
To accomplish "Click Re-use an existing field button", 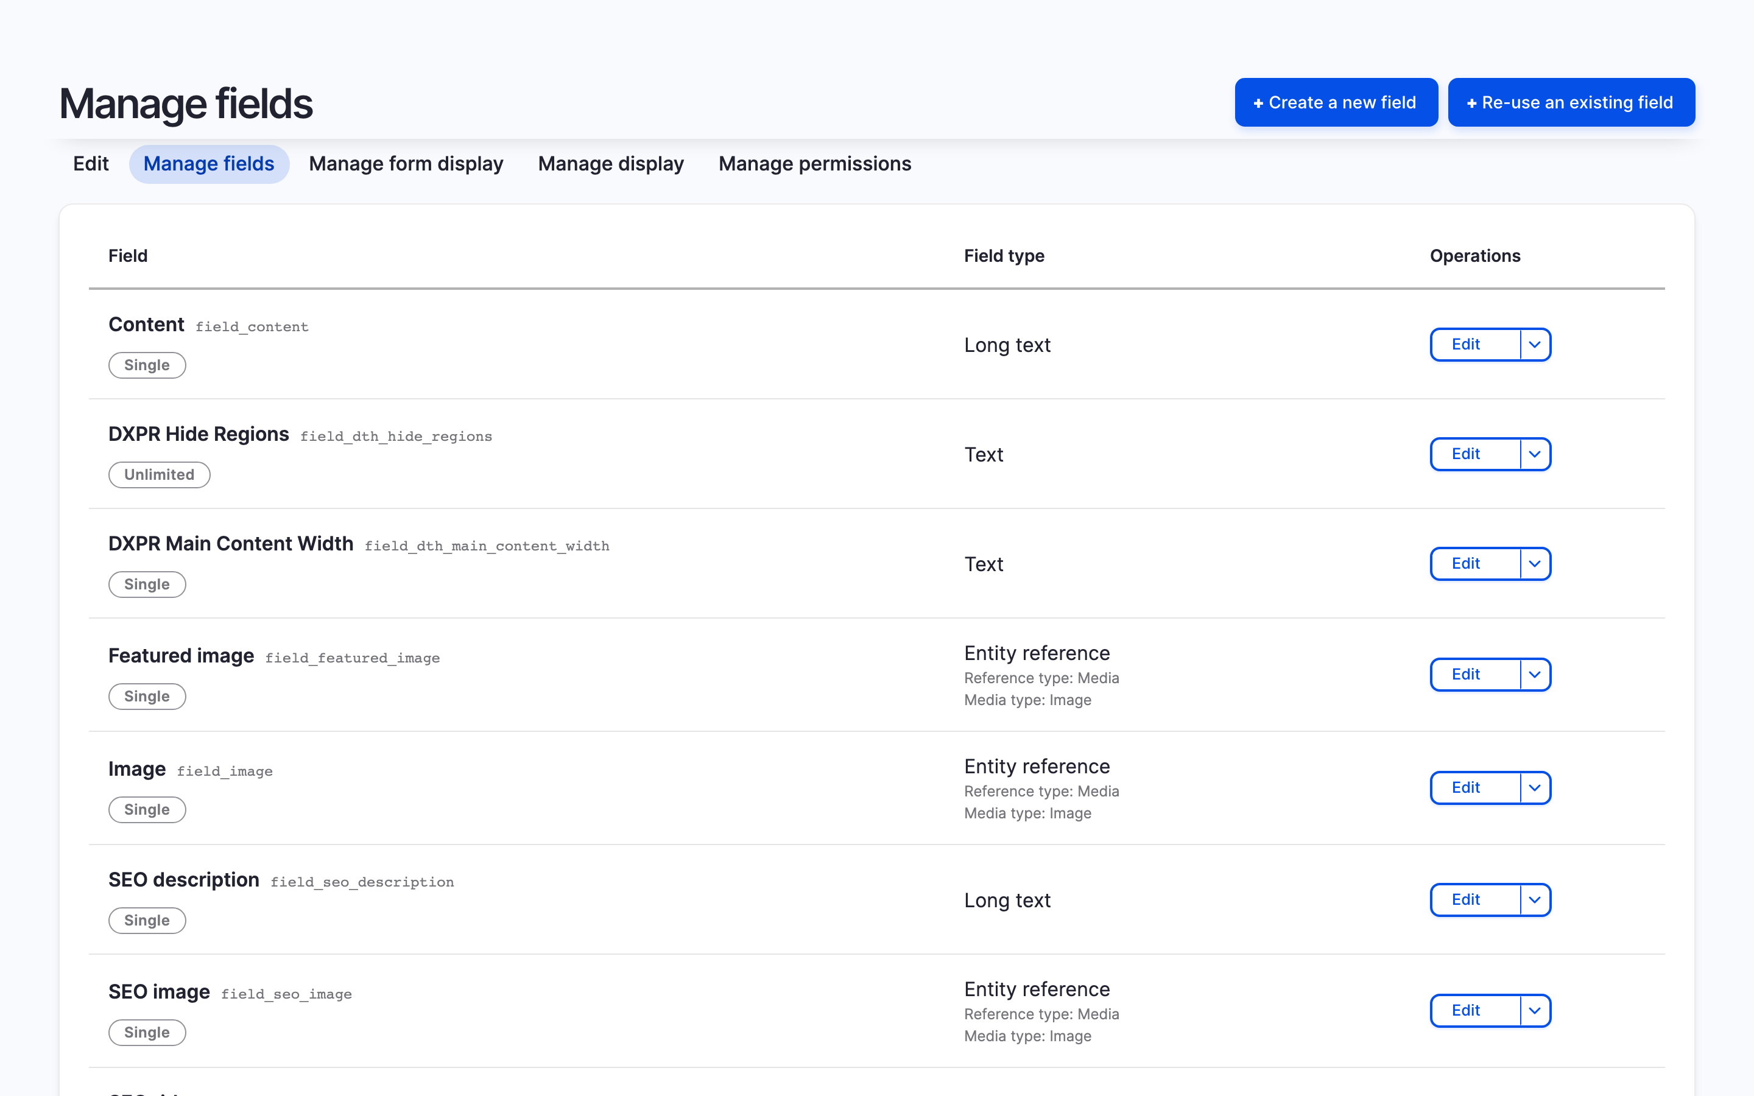I will pyautogui.click(x=1571, y=102).
